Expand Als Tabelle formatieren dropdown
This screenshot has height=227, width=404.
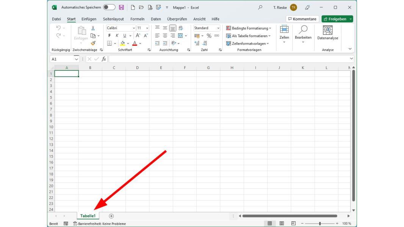[x=269, y=36]
